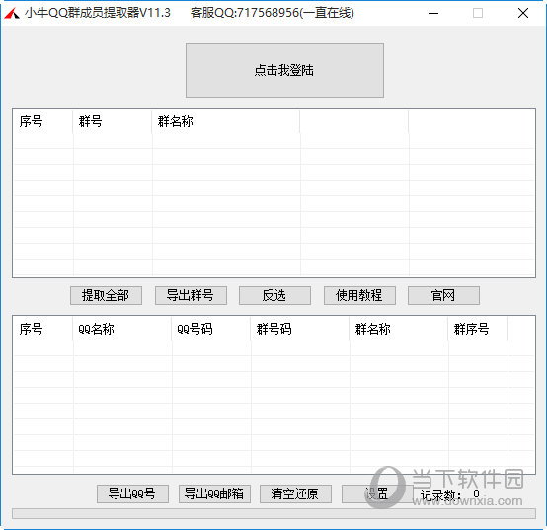Click the 群序号 column header

point(478,329)
